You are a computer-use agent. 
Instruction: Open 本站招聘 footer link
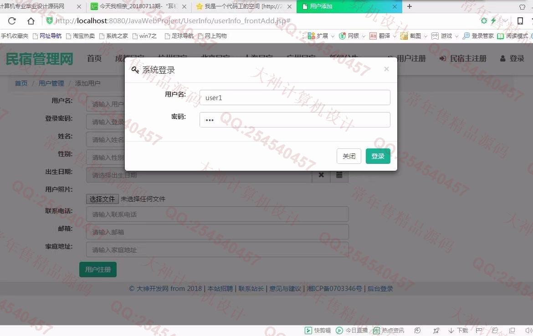point(220,289)
